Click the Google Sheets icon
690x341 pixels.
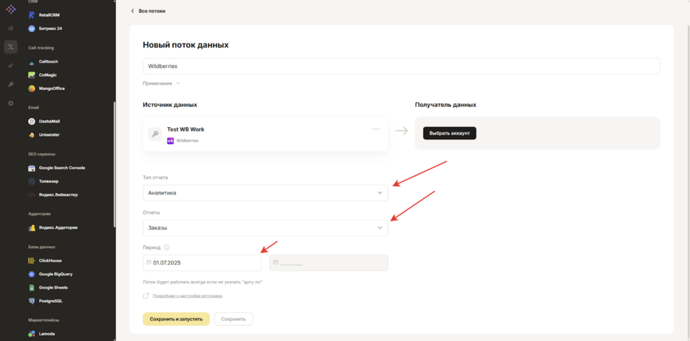click(32, 287)
